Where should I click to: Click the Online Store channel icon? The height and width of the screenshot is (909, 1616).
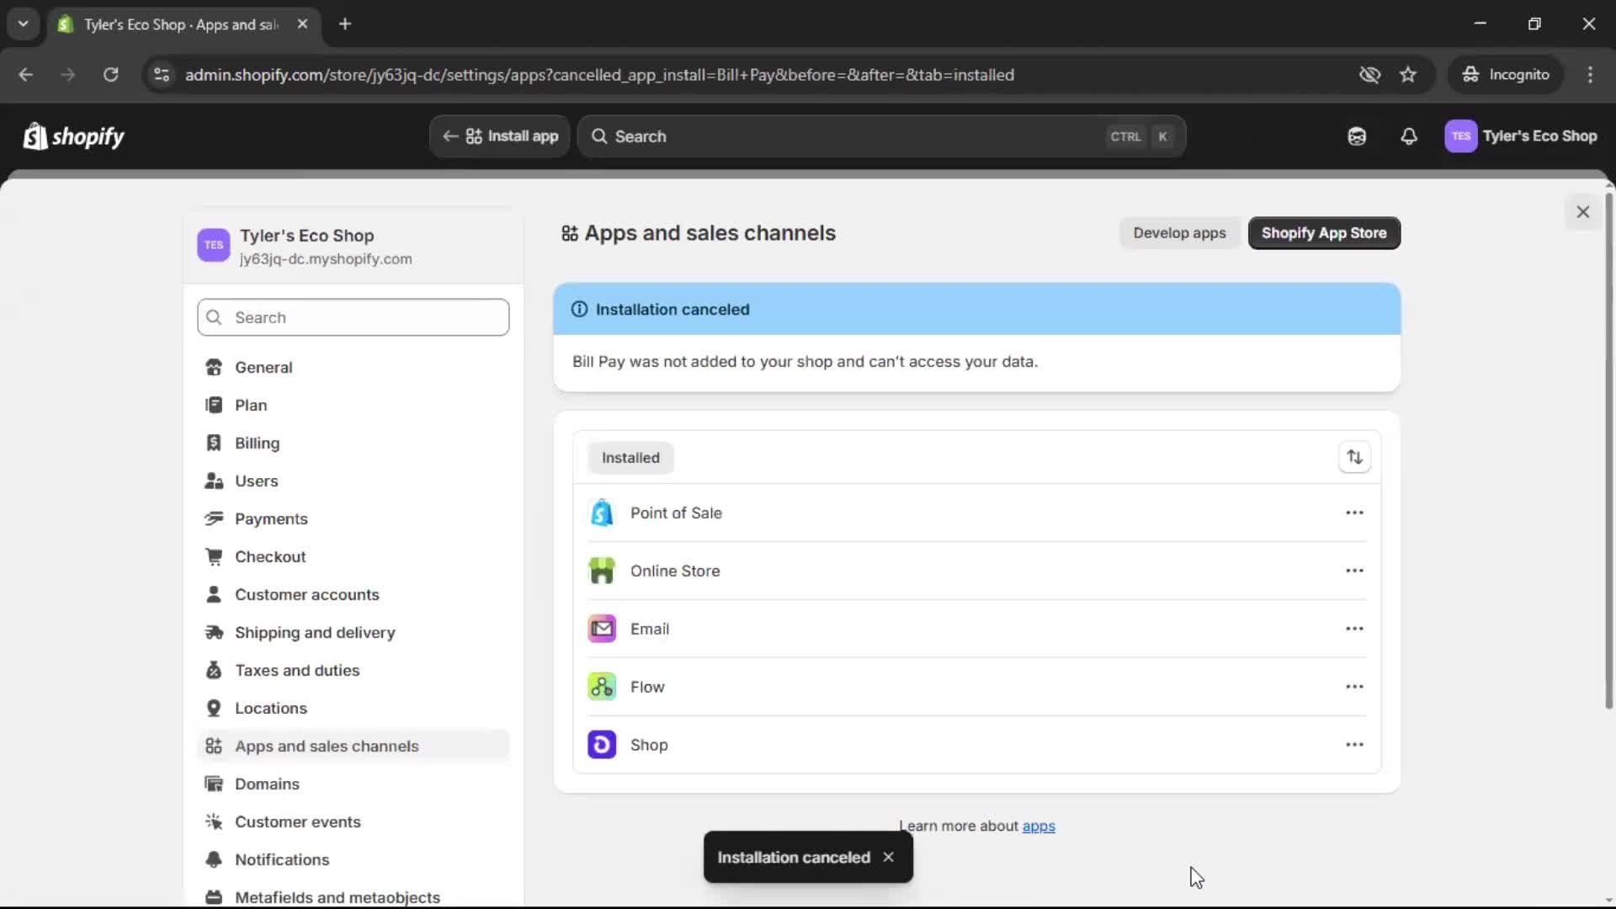click(x=601, y=570)
